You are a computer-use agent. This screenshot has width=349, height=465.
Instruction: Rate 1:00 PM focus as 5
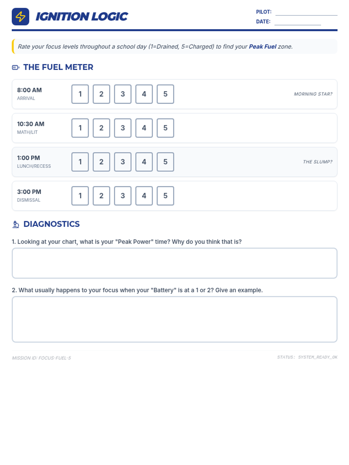click(165, 162)
